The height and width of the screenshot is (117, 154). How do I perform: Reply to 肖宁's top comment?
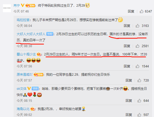(131, 11)
